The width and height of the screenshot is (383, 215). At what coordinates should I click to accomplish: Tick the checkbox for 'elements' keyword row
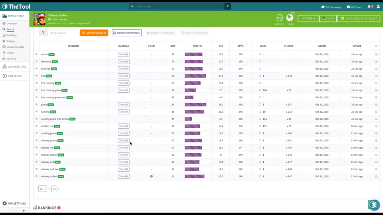(376, 62)
